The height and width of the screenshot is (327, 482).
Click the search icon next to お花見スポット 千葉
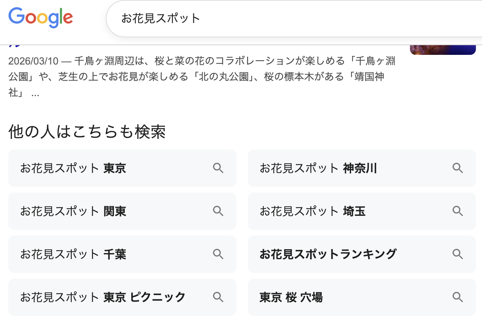pyautogui.click(x=218, y=254)
